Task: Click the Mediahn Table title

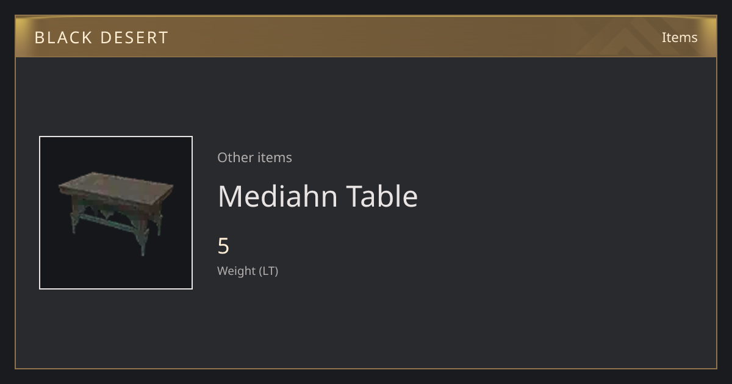Action: [318, 196]
